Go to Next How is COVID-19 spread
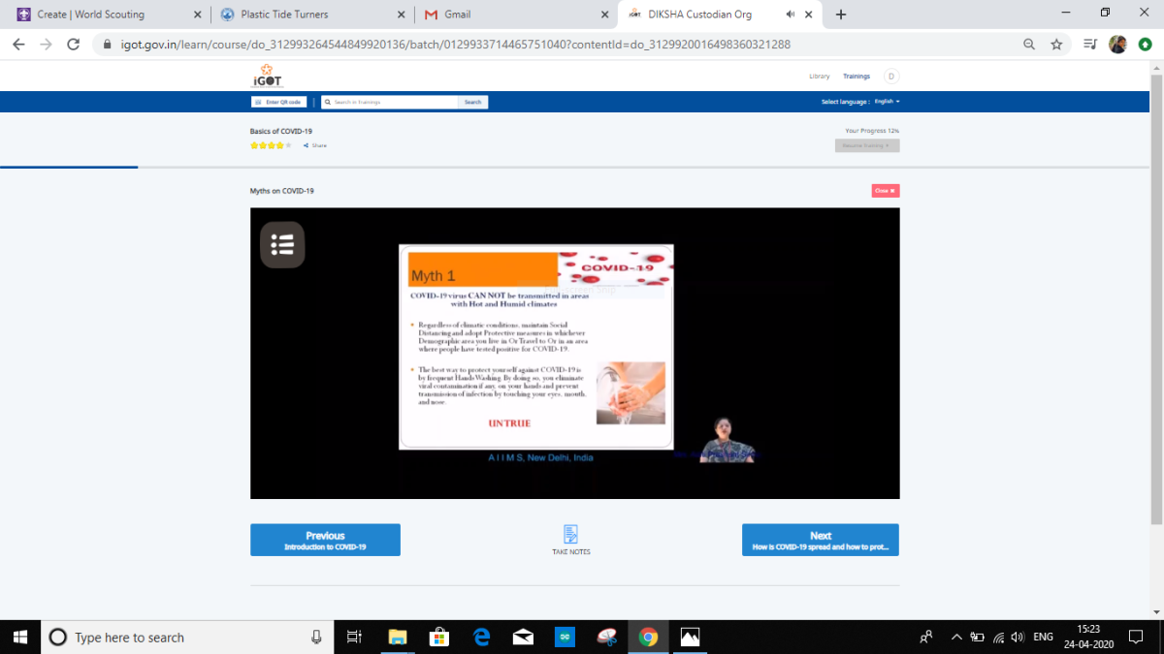The height and width of the screenshot is (654, 1164). [x=821, y=540]
